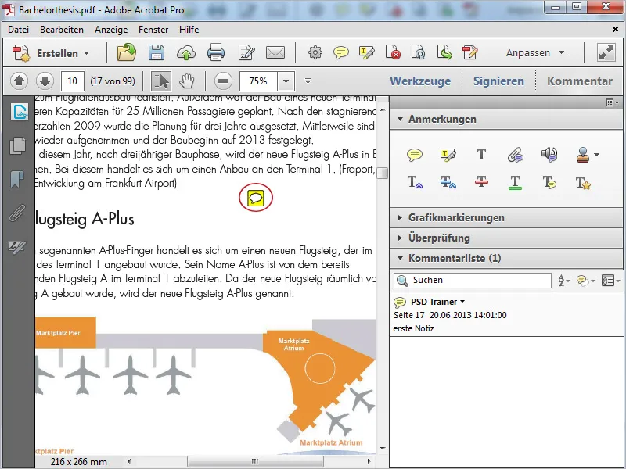626x469 pixels.
Task: Expand the Grafikmarkierungen section
Action: (x=400, y=217)
